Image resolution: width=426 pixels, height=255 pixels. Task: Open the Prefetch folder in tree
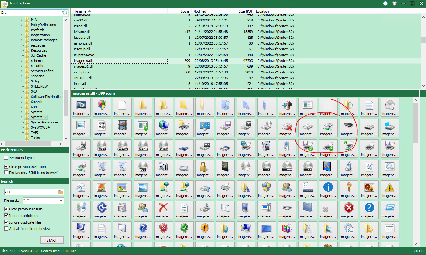(x=37, y=30)
